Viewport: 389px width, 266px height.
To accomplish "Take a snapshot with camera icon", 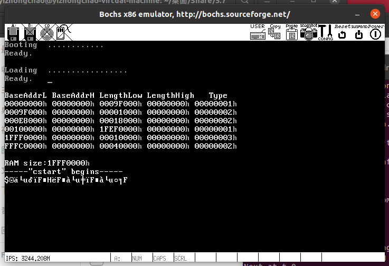I will pyautogui.click(x=308, y=32).
